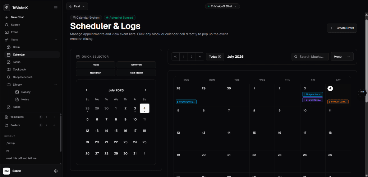Screen dimensions: 368x177
Task: Click the Search blocks input field
Action: click(x=310, y=57)
